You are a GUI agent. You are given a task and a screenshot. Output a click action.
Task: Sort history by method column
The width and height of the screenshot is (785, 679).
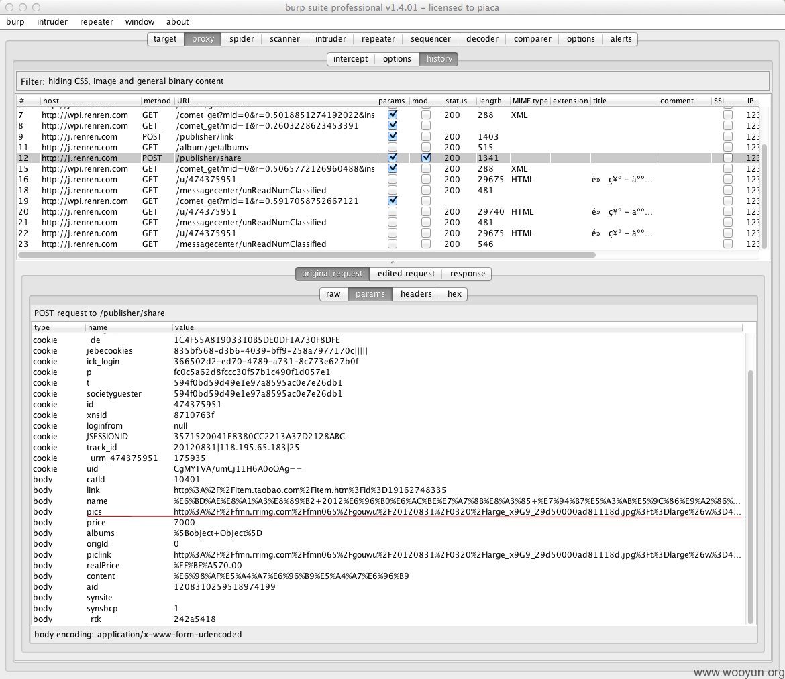(x=157, y=101)
